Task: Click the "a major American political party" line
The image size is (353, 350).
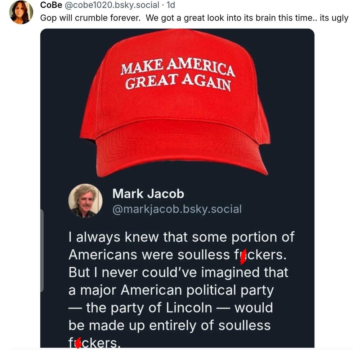Action: coord(171,290)
